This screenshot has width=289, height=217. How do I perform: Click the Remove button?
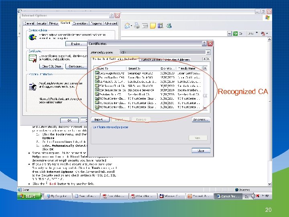point(141,120)
